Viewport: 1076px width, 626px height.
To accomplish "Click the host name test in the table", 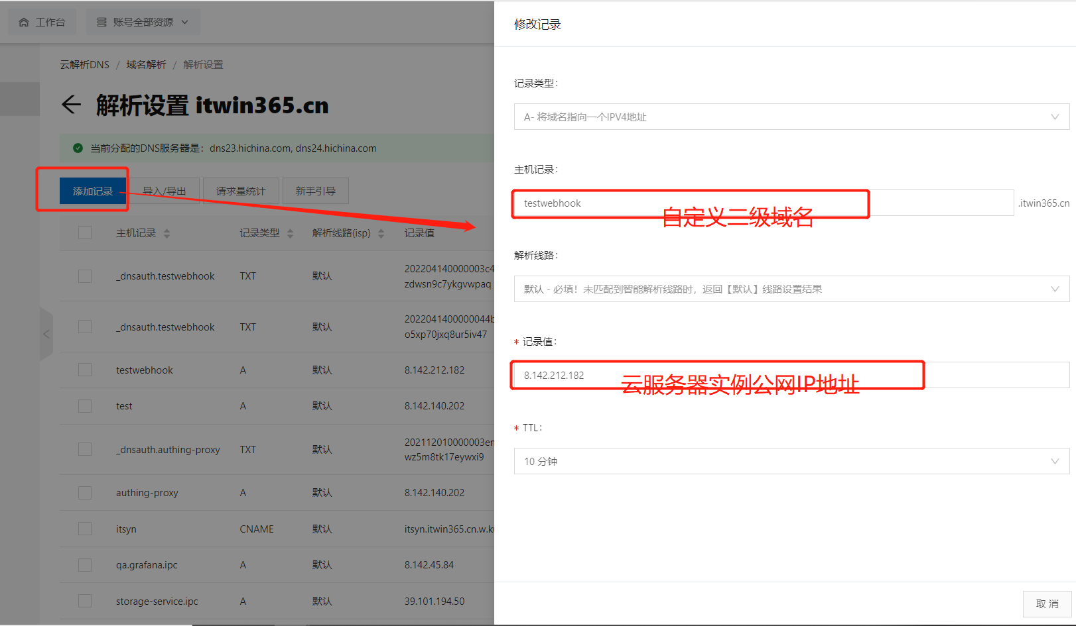I will coord(124,406).
